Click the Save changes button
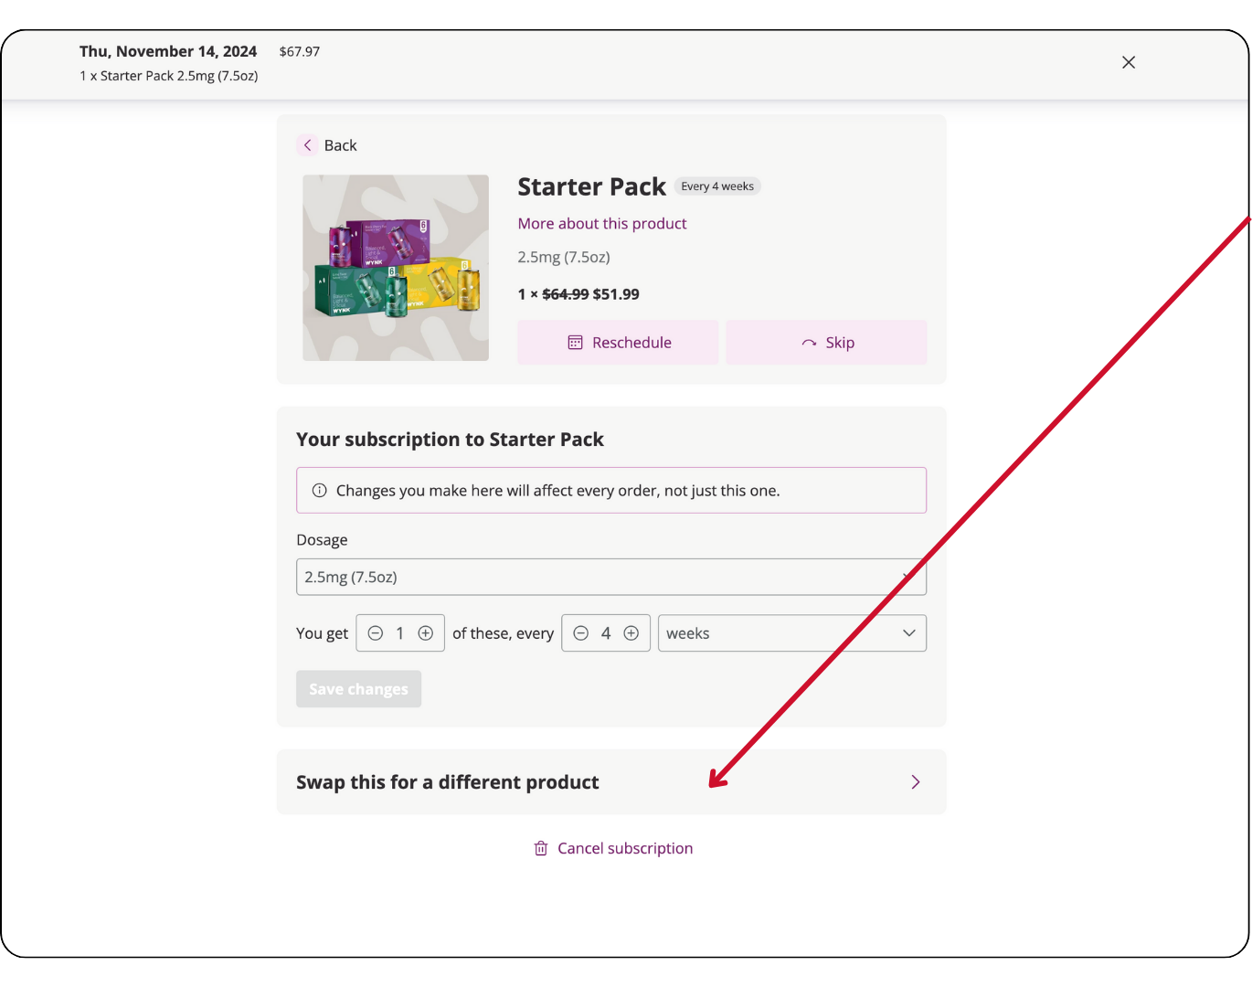Viewport: 1252px width, 987px height. click(358, 689)
